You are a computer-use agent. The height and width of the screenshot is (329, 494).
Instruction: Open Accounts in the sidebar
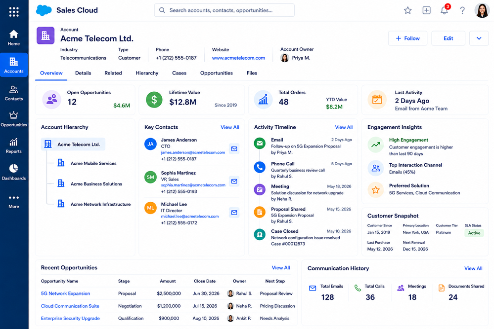14,65
